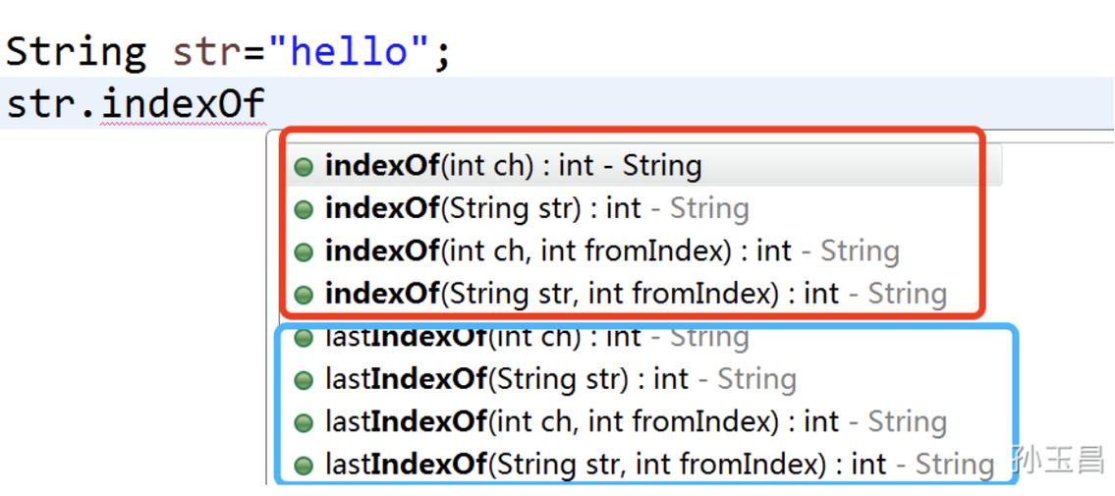Image resolution: width=1115 pixels, height=496 pixels.
Task: Click the green icon for lastIndexOf(String str, int fromIndex)
Action: (304, 467)
